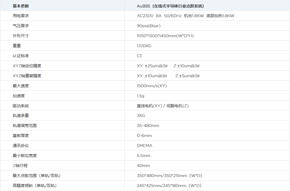Select the '0~6mm' value
The image size is (290, 191).
pyautogui.click(x=144, y=136)
